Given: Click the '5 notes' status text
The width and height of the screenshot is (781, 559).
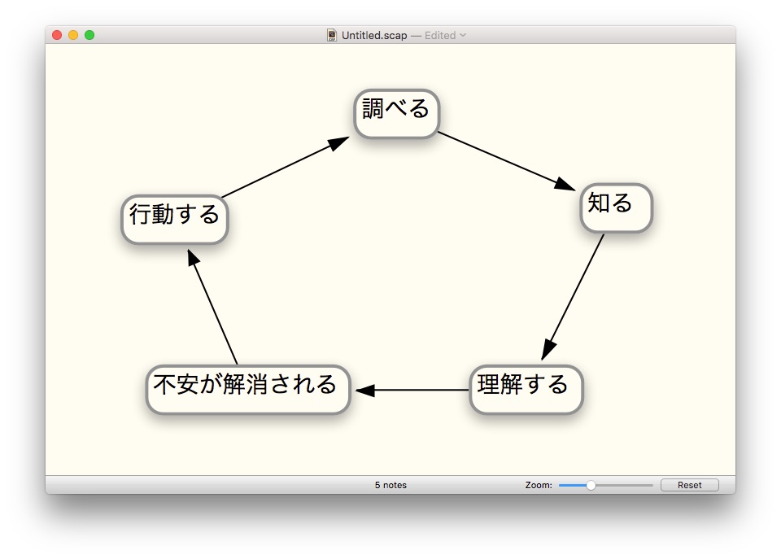Looking at the screenshot, I should click(390, 485).
